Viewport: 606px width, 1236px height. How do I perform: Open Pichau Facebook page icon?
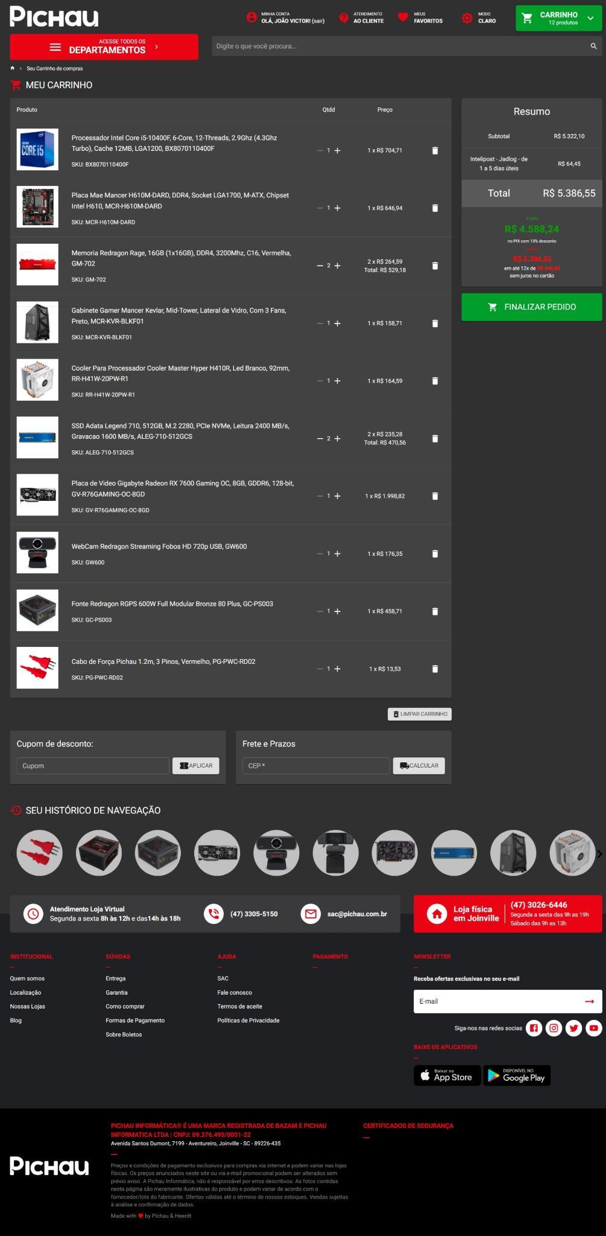click(x=534, y=1028)
